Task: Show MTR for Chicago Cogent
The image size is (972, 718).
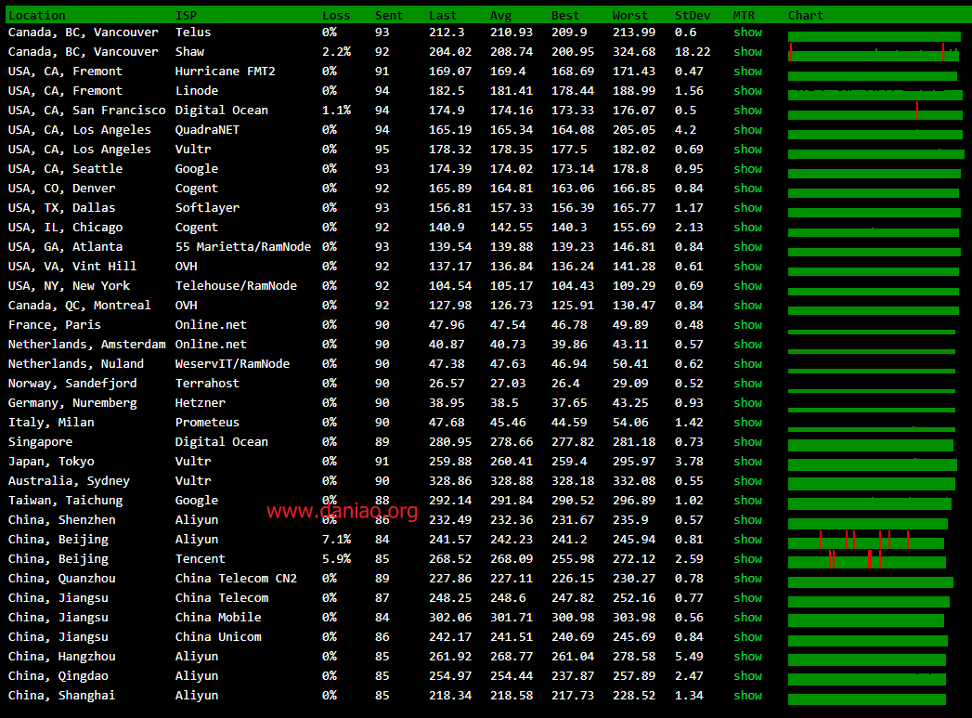Action: pyautogui.click(x=747, y=228)
